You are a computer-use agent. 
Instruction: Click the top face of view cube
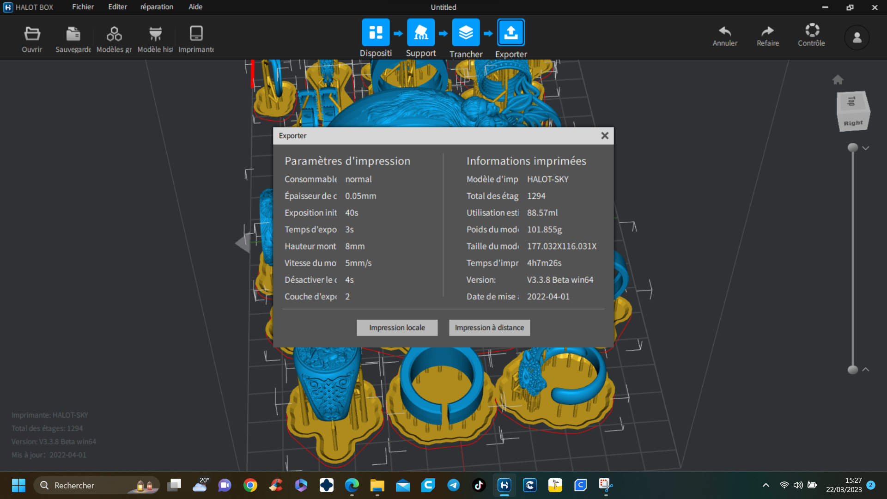(851, 101)
